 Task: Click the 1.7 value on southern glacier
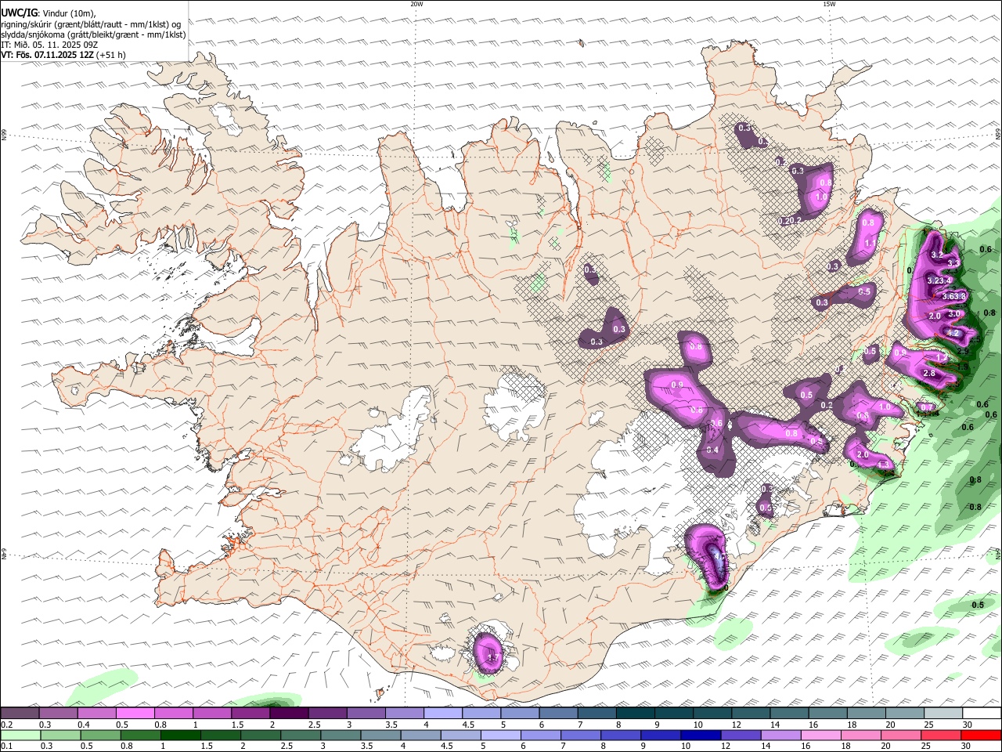coord(492,658)
